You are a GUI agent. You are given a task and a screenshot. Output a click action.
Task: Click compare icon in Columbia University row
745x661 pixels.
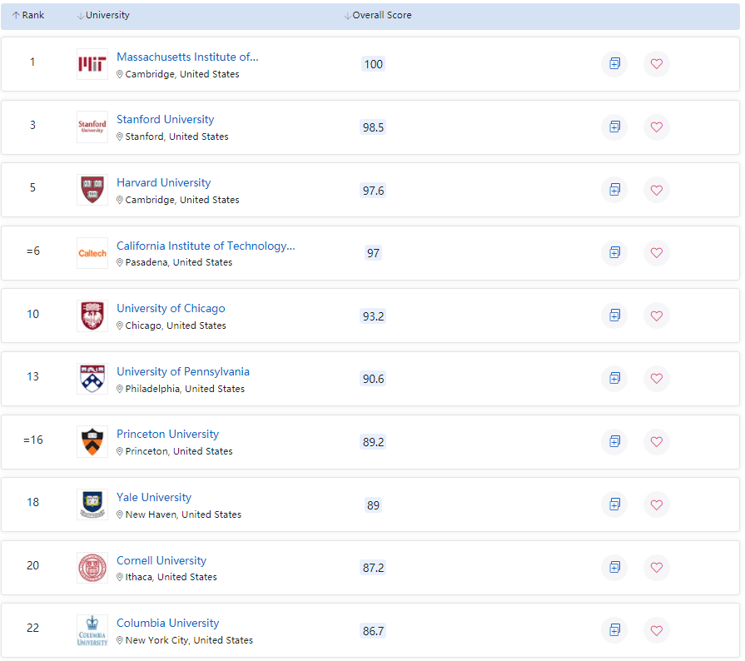click(x=614, y=630)
